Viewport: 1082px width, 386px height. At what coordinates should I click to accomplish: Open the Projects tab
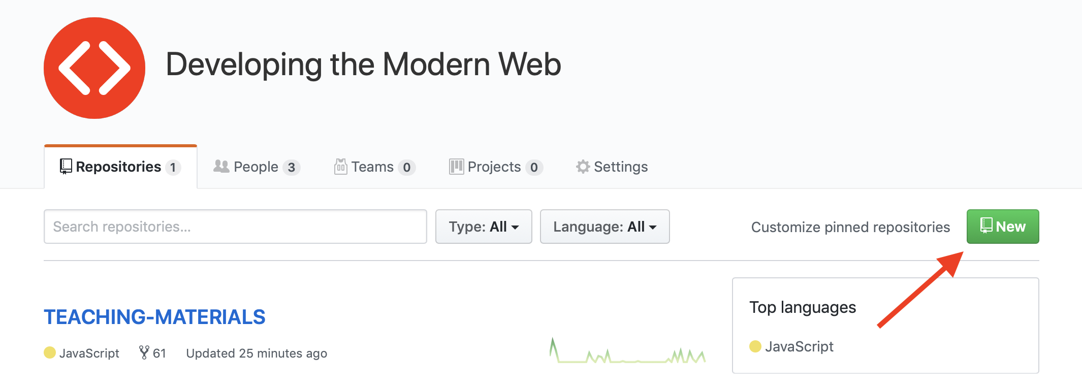496,167
